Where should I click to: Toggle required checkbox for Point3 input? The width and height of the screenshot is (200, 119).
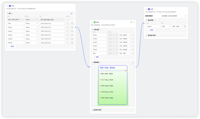pos(68,35)
